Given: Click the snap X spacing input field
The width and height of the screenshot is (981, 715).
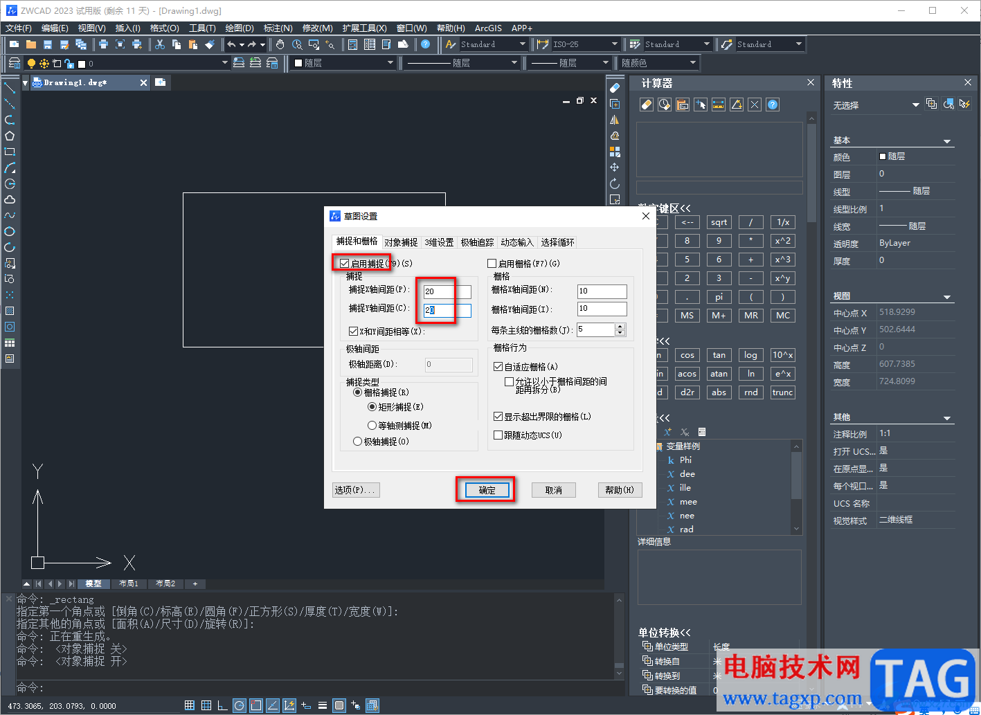Looking at the screenshot, I should pyautogui.click(x=447, y=291).
